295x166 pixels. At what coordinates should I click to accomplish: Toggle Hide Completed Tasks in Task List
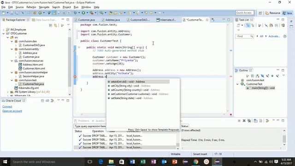point(266,25)
